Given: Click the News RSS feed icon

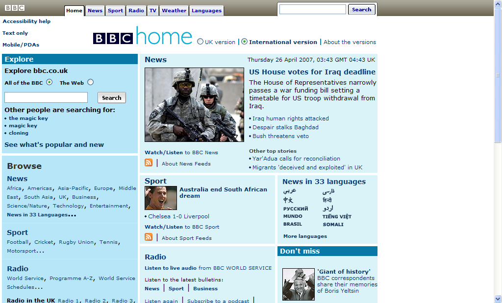Looking at the screenshot, I should point(149,163).
